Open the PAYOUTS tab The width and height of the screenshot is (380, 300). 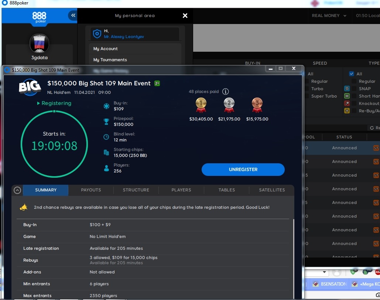pyautogui.click(x=91, y=190)
